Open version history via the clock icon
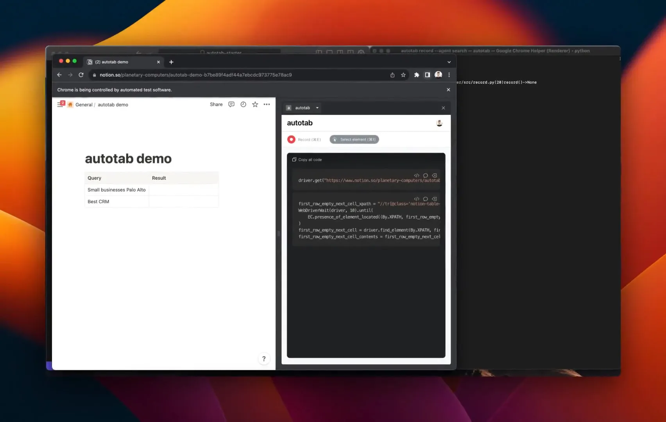Screen dimensions: 666x422 click(x=243, y=104)
